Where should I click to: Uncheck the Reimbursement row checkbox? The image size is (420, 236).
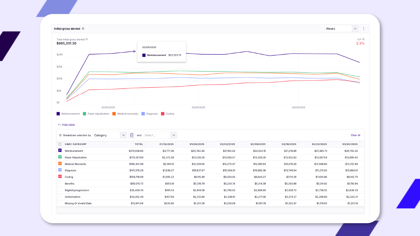60,151
